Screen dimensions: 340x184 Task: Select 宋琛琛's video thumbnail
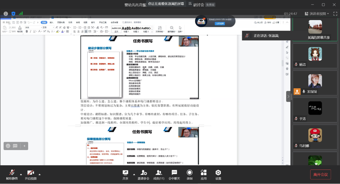click(315, 83)
